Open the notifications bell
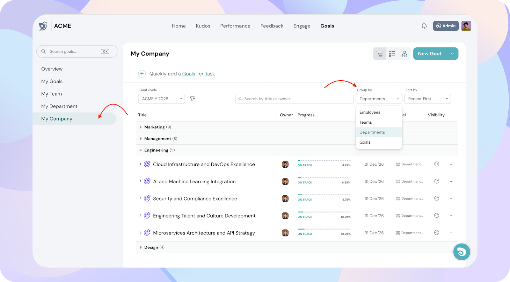The width and height of the screenshot is (510, 282). [x=424, y=26]
